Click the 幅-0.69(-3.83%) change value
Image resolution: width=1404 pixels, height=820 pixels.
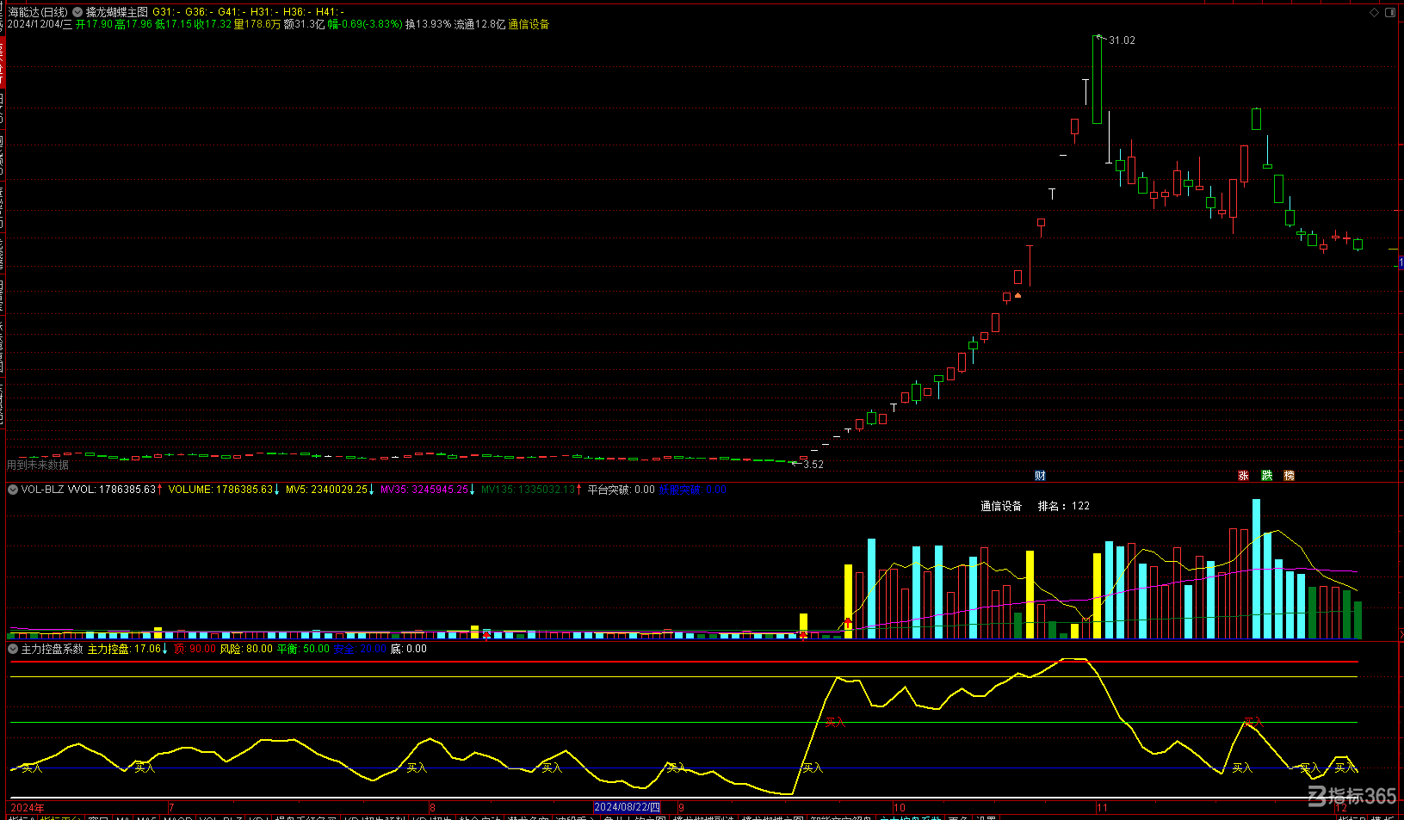point(365,24)
